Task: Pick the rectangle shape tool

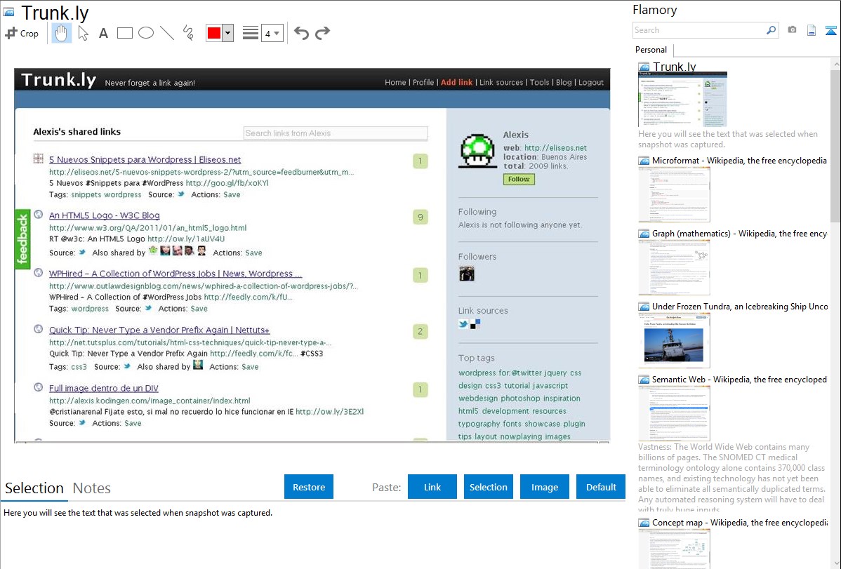Action: point(124,33)
